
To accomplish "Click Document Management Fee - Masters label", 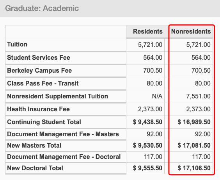I will tap(63, 134).
